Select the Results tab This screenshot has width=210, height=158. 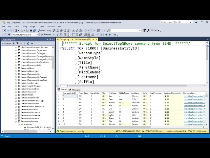(x=62, y=90)
